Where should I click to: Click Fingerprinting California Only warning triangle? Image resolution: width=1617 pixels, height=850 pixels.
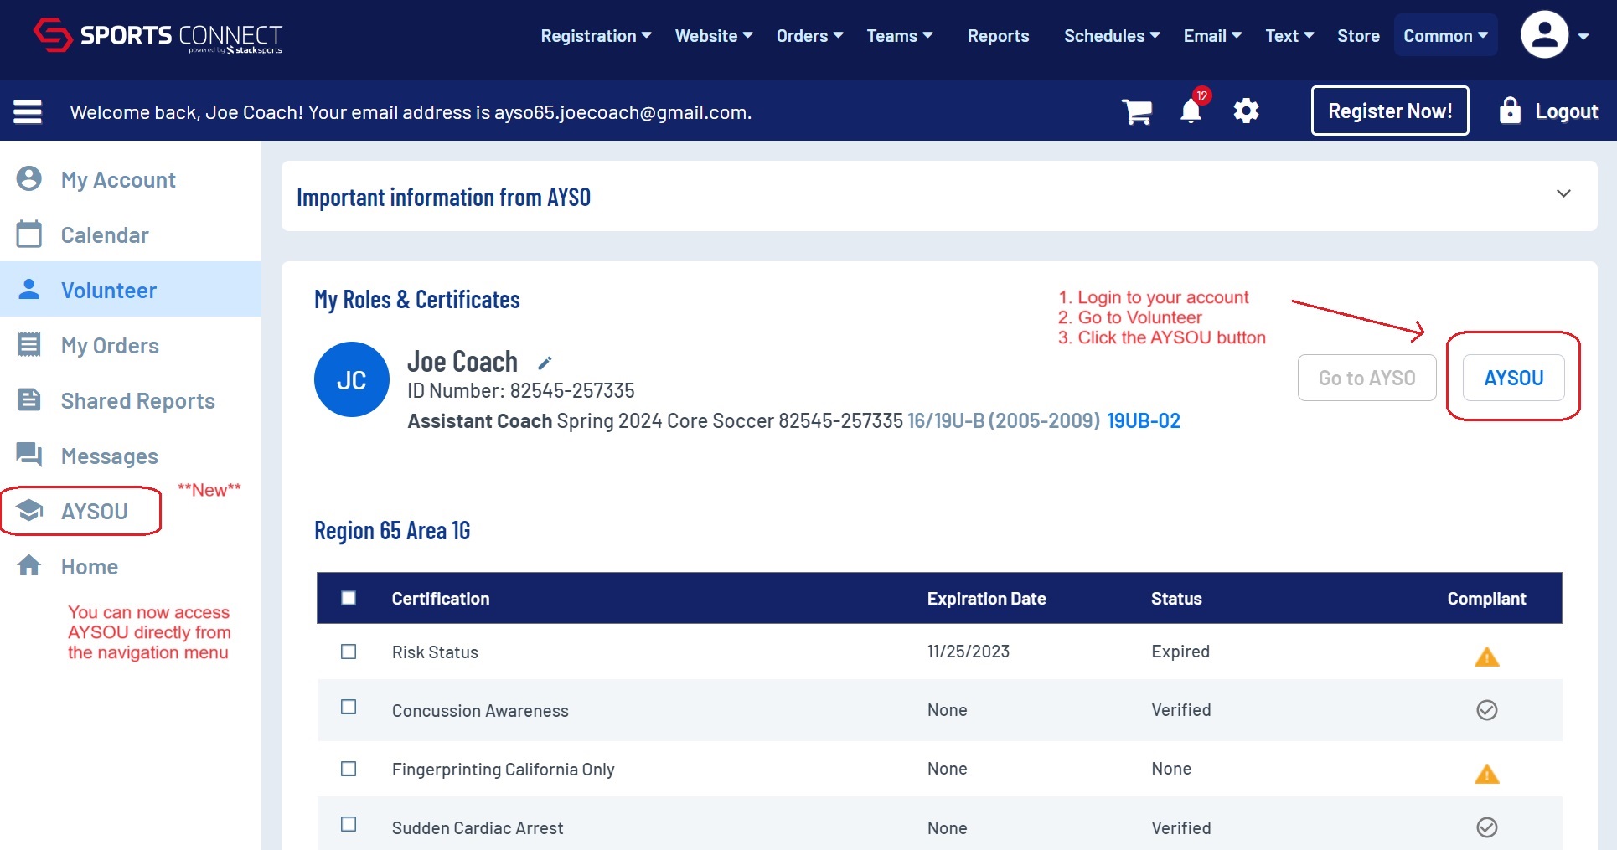coord(1486,774)
